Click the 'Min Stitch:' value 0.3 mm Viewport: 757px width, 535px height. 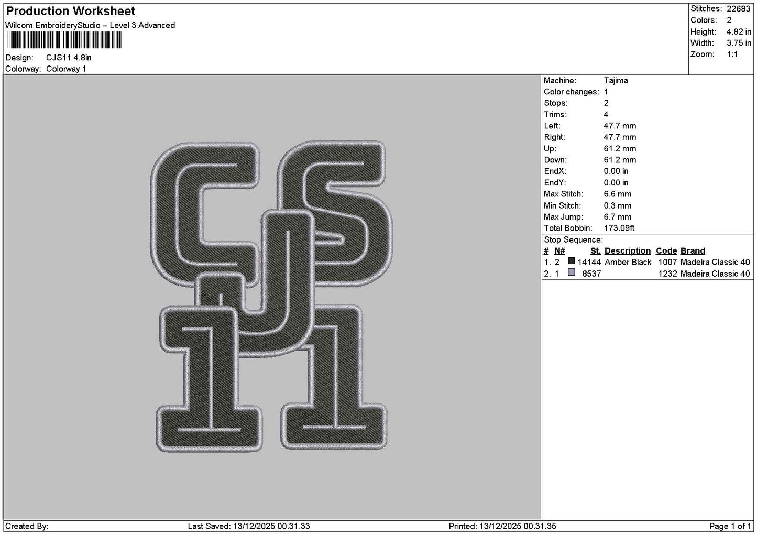click(x=618, y=206)
